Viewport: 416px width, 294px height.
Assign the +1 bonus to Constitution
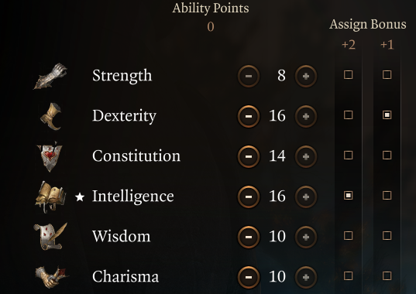point(387,156)
